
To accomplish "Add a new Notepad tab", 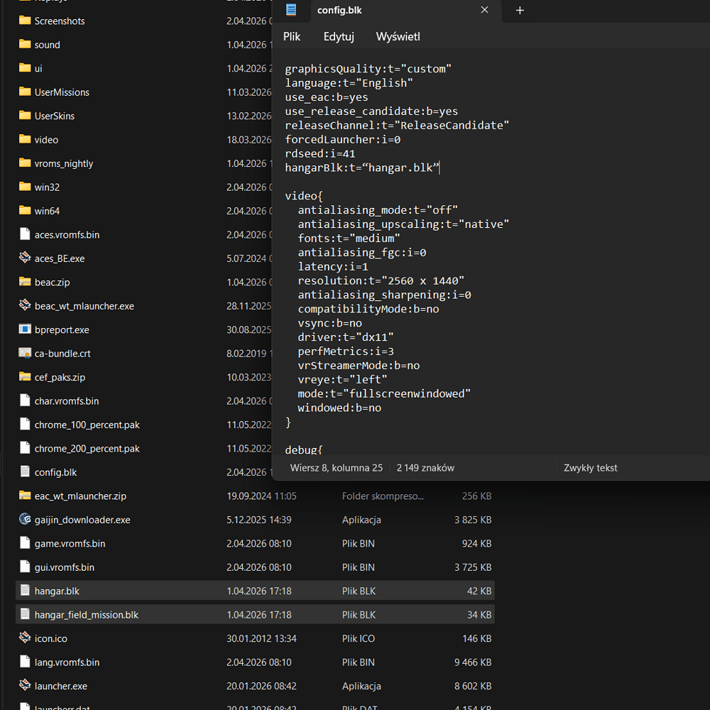I will pyautogui.click(x=520, y=11).
